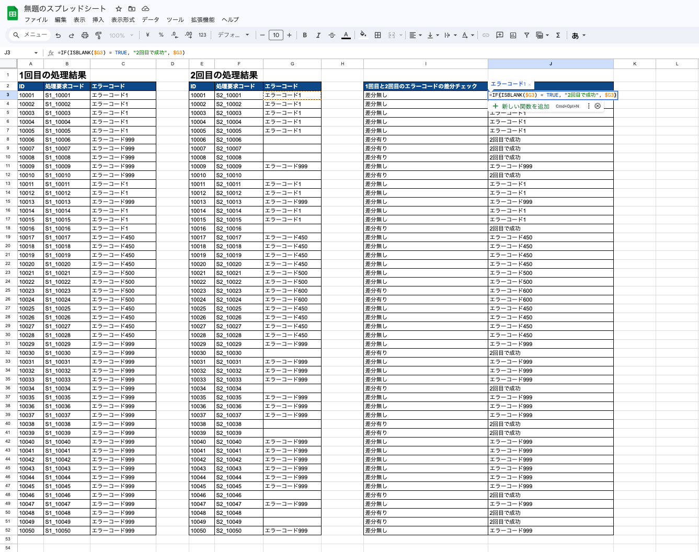
Task: Open borders tool
Action: click(x=377, y=35)
